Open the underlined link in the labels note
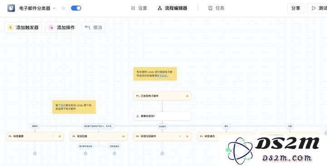The width and height of the screenshot is (327, 166). 63,105
